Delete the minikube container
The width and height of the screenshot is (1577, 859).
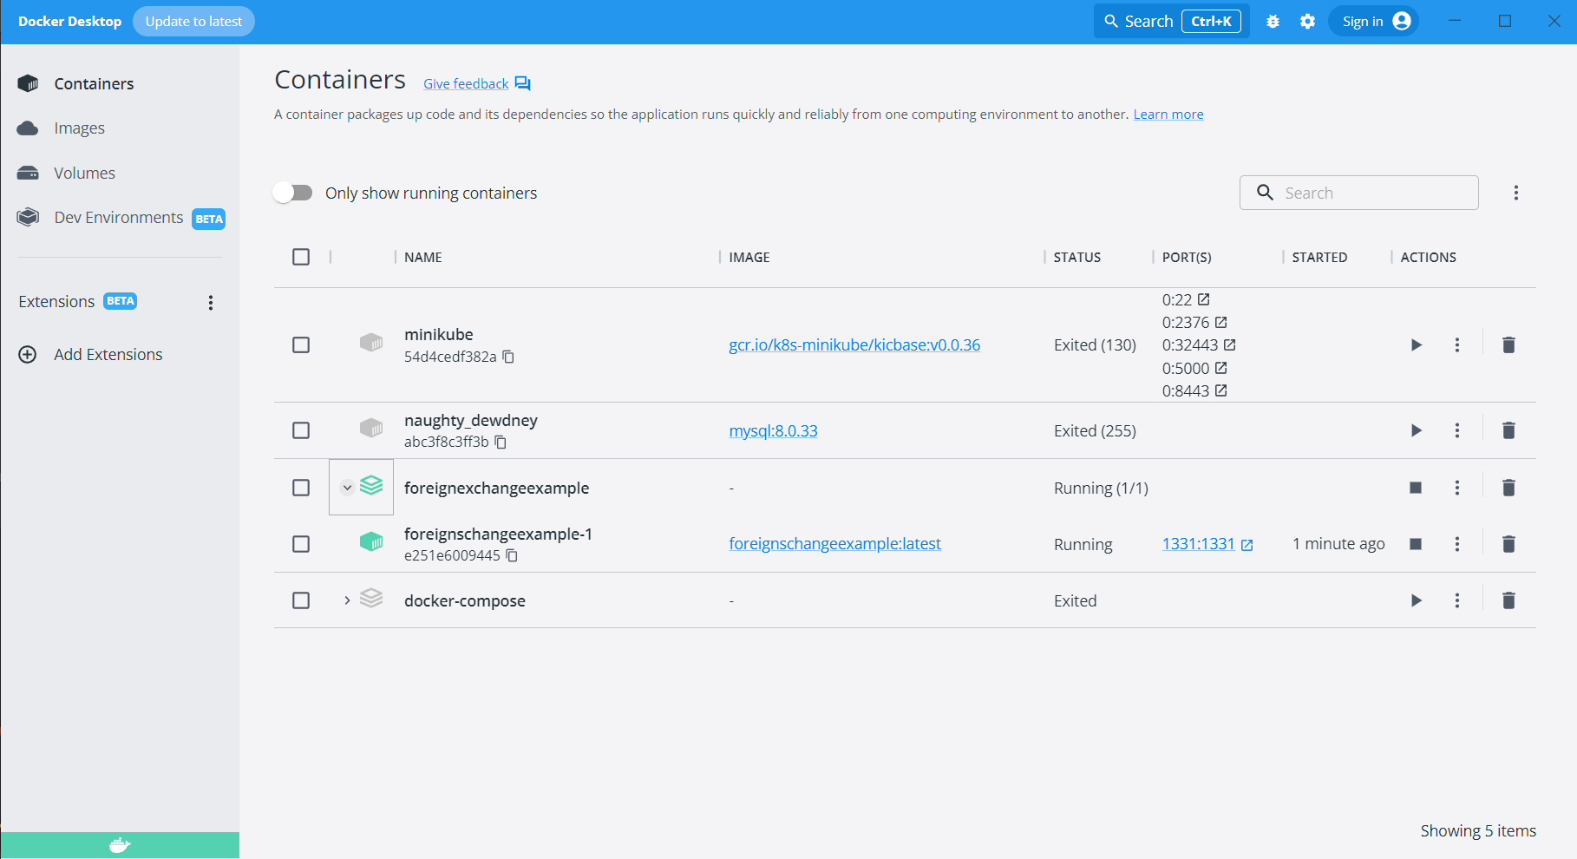pyautogui.click(x=1508, y=345)
